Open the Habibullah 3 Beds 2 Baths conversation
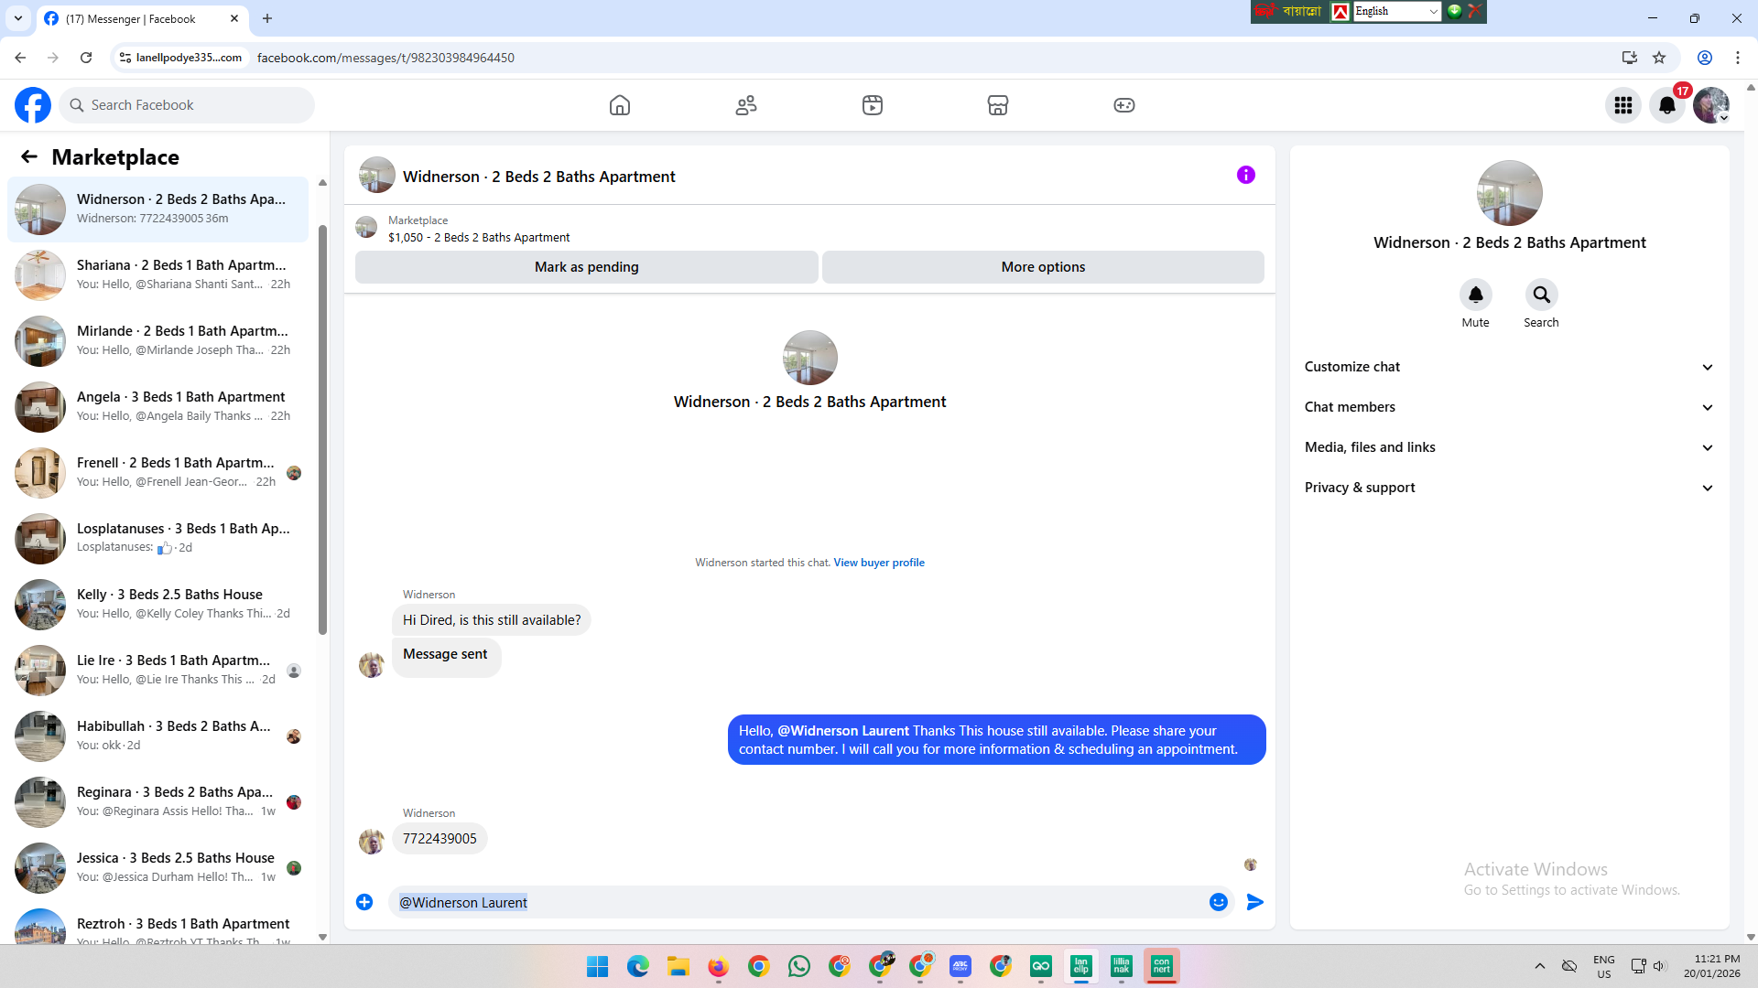This screenshot has width=1758, height=988. click(158, 736)
